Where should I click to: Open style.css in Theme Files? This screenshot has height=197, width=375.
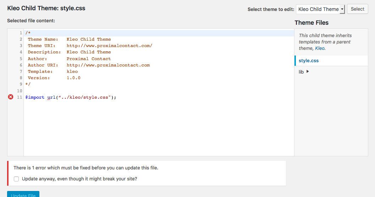(309, 60)
